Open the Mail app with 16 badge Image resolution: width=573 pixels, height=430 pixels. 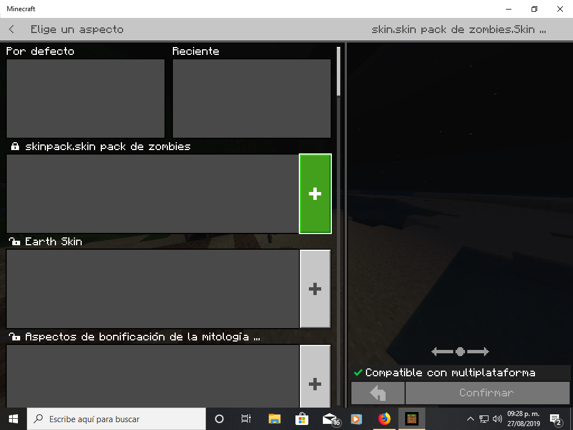coord(330,419)
